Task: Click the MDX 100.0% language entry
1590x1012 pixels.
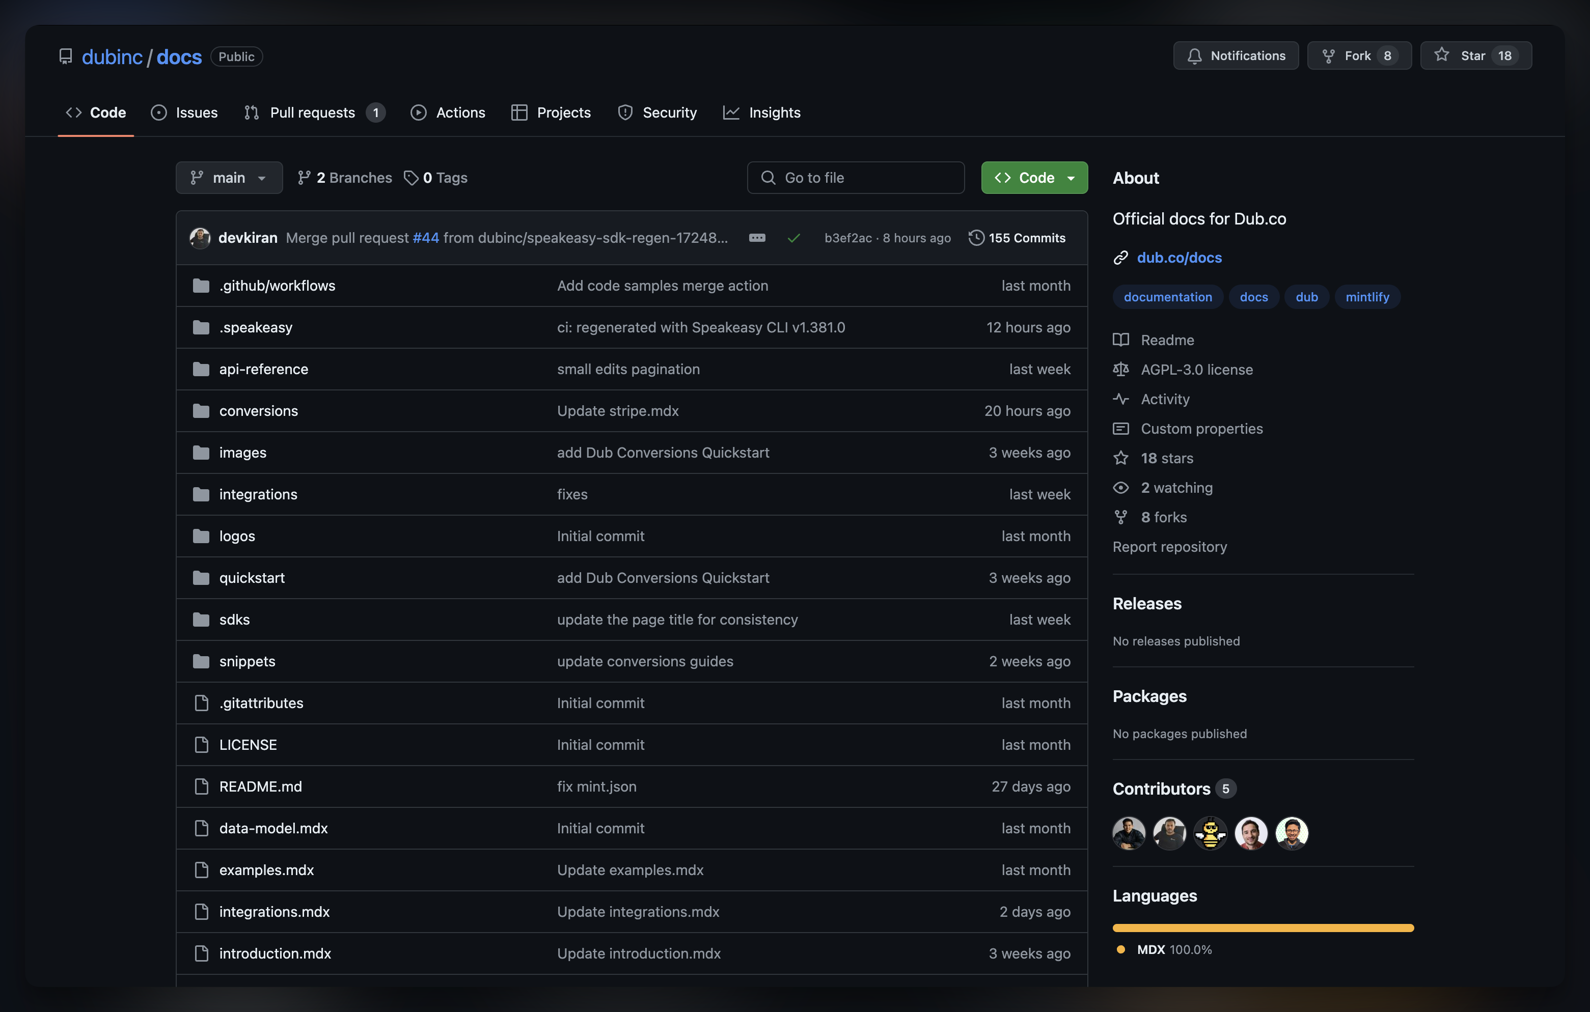Action: coord(1164,949)
